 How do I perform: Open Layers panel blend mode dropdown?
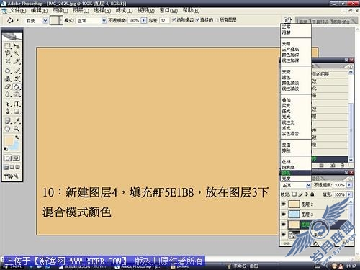point(309,185)
